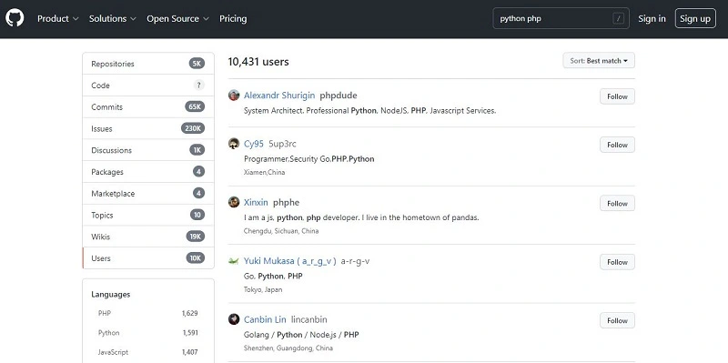Screen dimensions: 728x363
Task: Select the Discussions search category
Action: [148, 150]
